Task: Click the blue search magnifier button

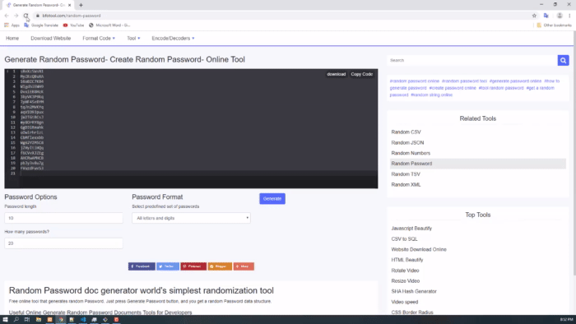Action: pyautogui.click(x=563, y=60)
